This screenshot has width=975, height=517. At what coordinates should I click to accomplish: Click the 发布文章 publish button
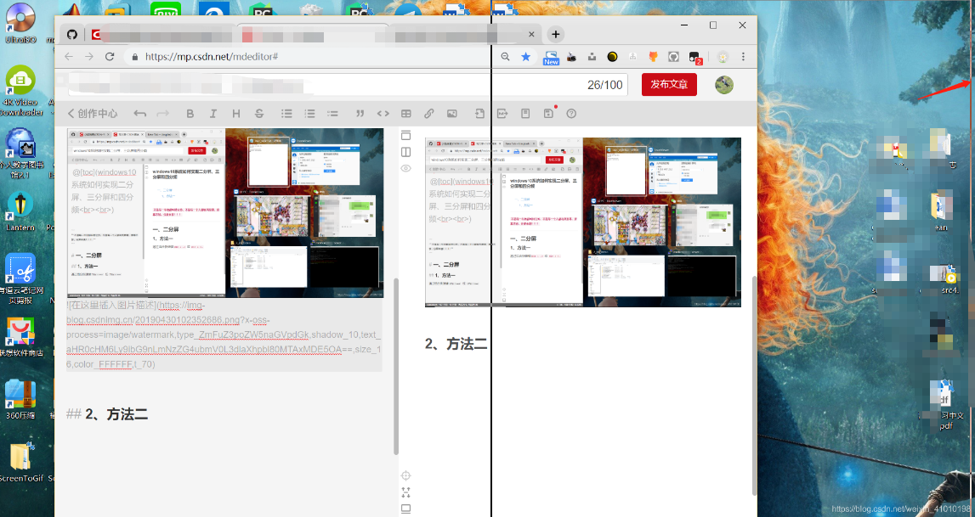pyautogui.click(x=669, y=85)
